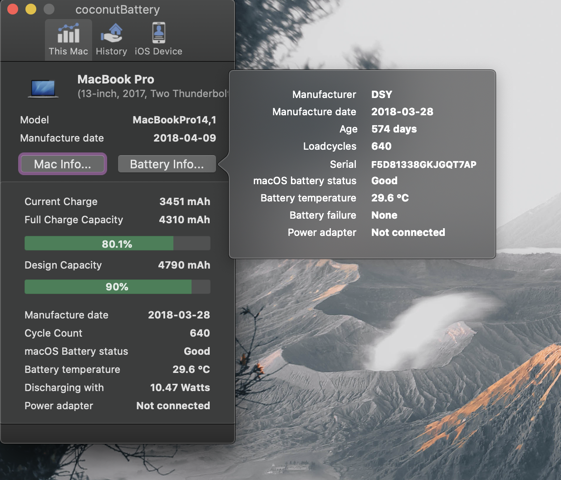This screenshot has width=561, height=480.
Task: Click the Cycle Count label
Action: point(54,333)
